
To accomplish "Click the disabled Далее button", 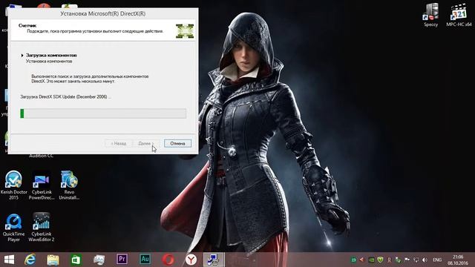I will point(145,143).
